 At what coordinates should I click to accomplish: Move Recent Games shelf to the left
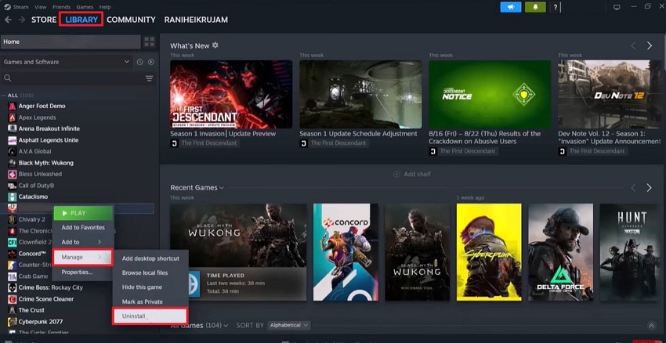tap(633, 188)
